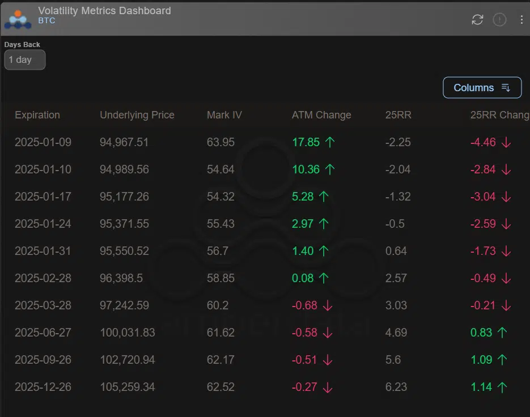This screenshot has height=417, width=530.
Task: Click underlying price 95,371.55
Action: pos(124,224)
